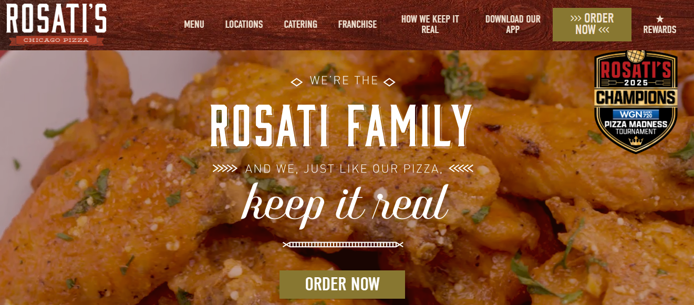Click the diamond ornament right of "We're the"
Screen dimensions: 694x305
389,82
